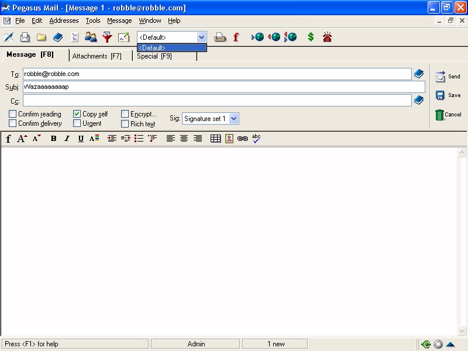Open the File menu
The height and width of the screenshot is (351, 468).
(20, 20)
